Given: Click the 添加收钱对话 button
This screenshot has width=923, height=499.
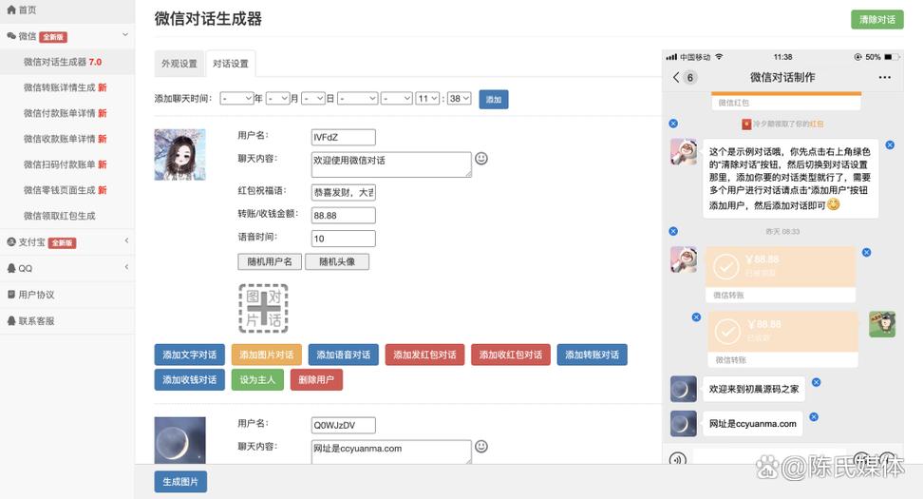Looking at the screenshot, I should 190,379.
